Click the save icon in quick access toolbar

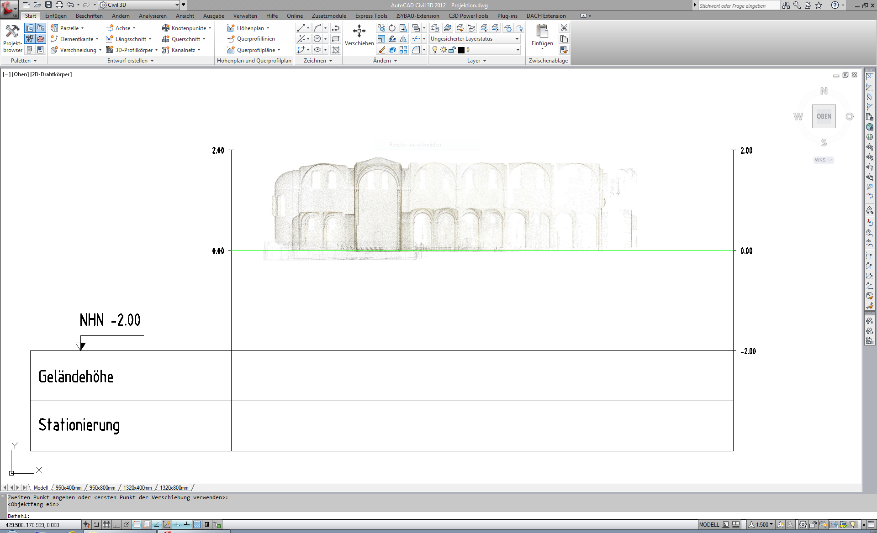click(x=48, y=5)
